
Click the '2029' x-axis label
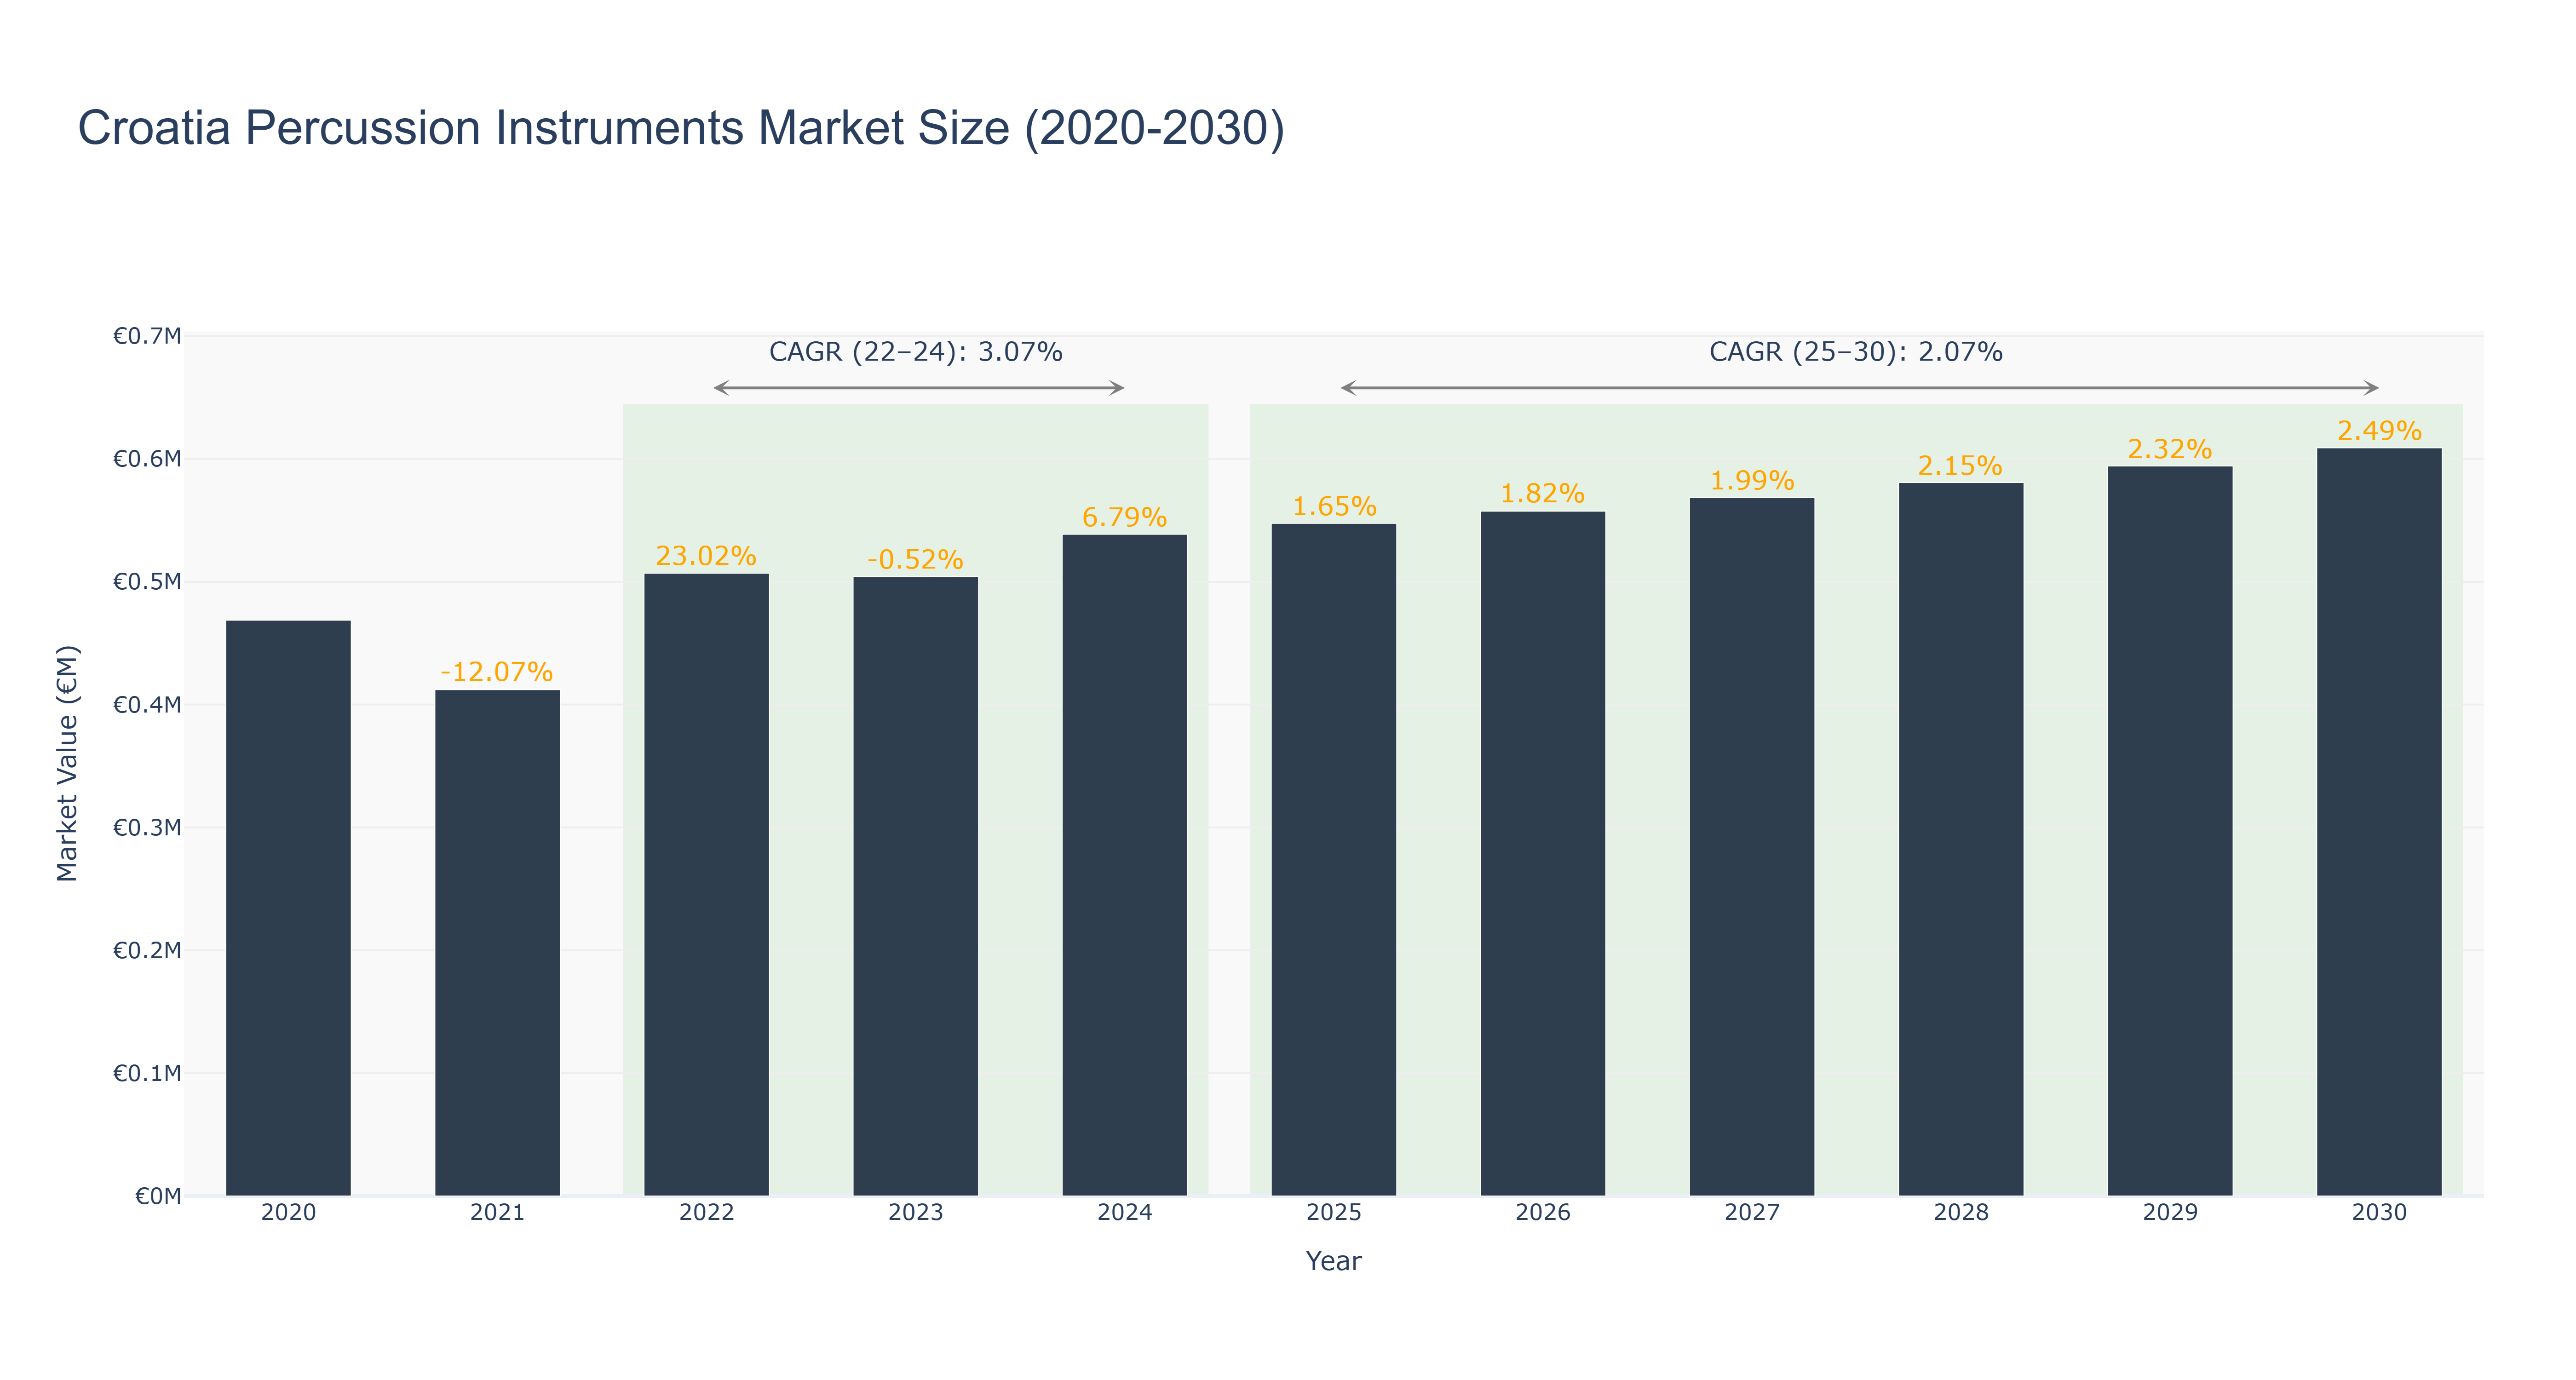pyautogui.click(x=2169, y=1213)
